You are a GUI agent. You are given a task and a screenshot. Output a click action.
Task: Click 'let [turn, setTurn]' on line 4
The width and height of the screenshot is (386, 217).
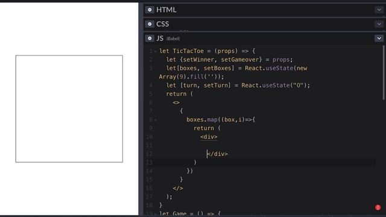point(198,86)
